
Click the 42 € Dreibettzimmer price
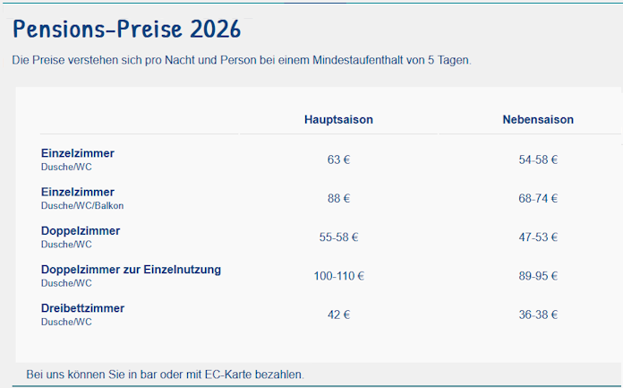click(338, 315)
